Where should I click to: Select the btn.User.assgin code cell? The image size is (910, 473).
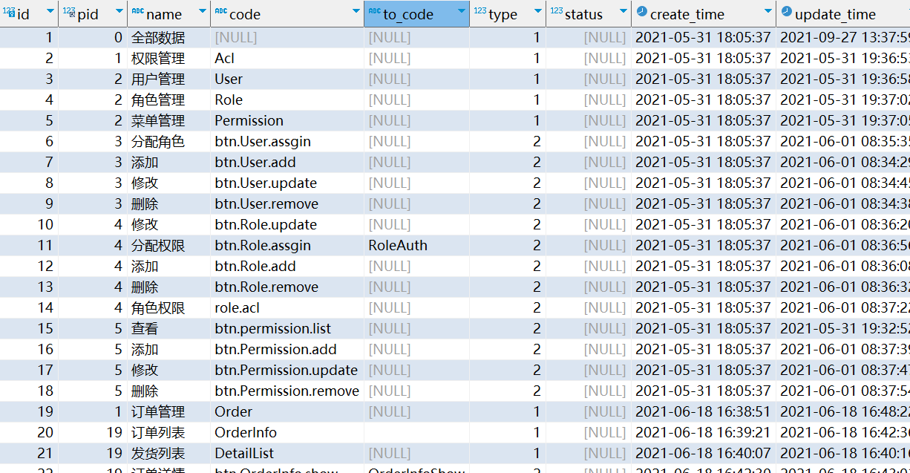coord(263,142)
